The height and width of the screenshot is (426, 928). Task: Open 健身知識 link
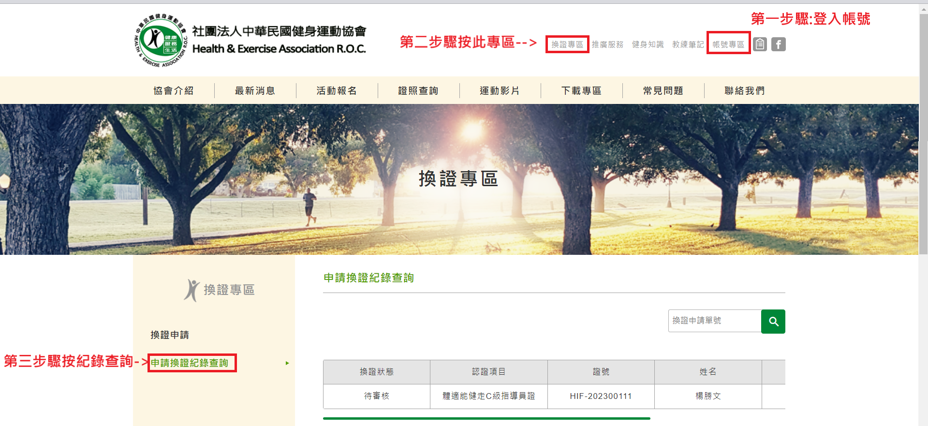coord(648,44)
